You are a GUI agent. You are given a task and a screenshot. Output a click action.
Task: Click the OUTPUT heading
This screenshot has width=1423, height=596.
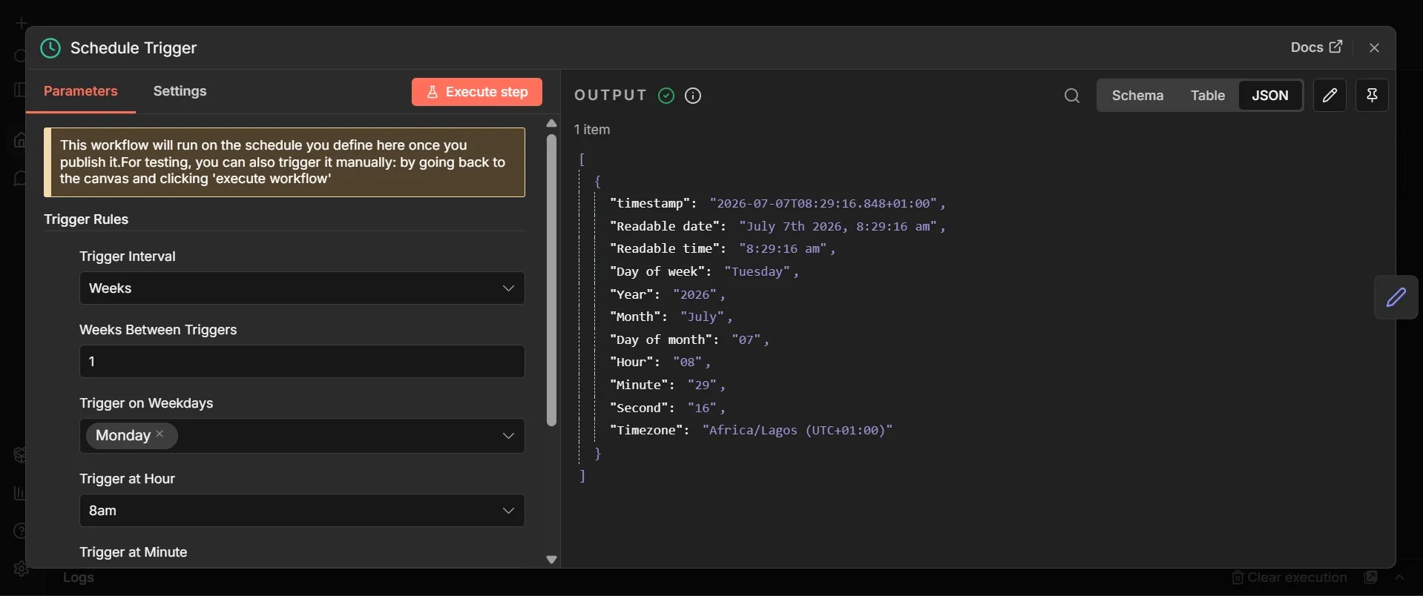pyautogui.click(x=611, y=96)
